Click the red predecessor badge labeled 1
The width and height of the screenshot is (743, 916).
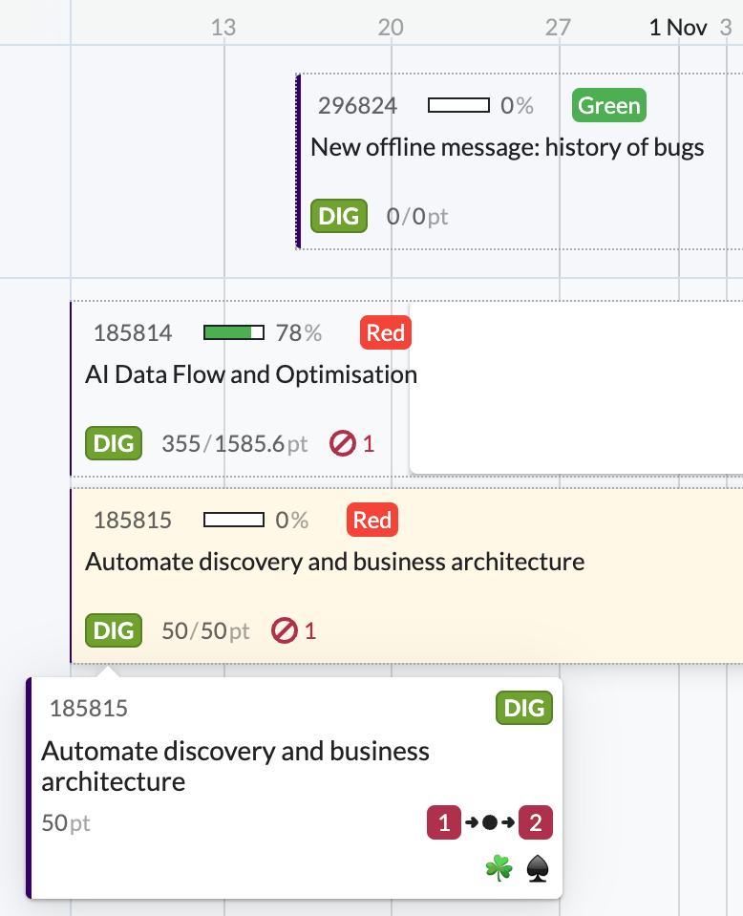click(x=443, y=821)
